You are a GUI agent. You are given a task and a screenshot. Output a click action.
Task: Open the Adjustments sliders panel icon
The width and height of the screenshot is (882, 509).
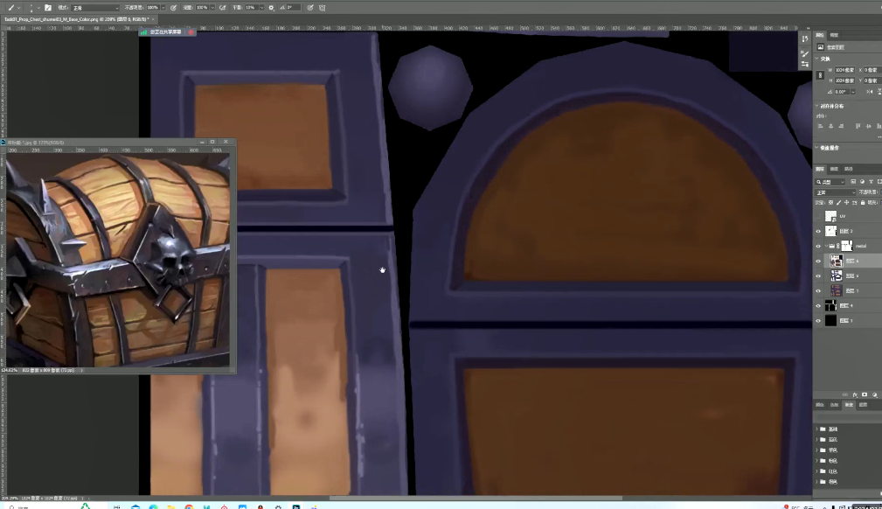[805, 64]
